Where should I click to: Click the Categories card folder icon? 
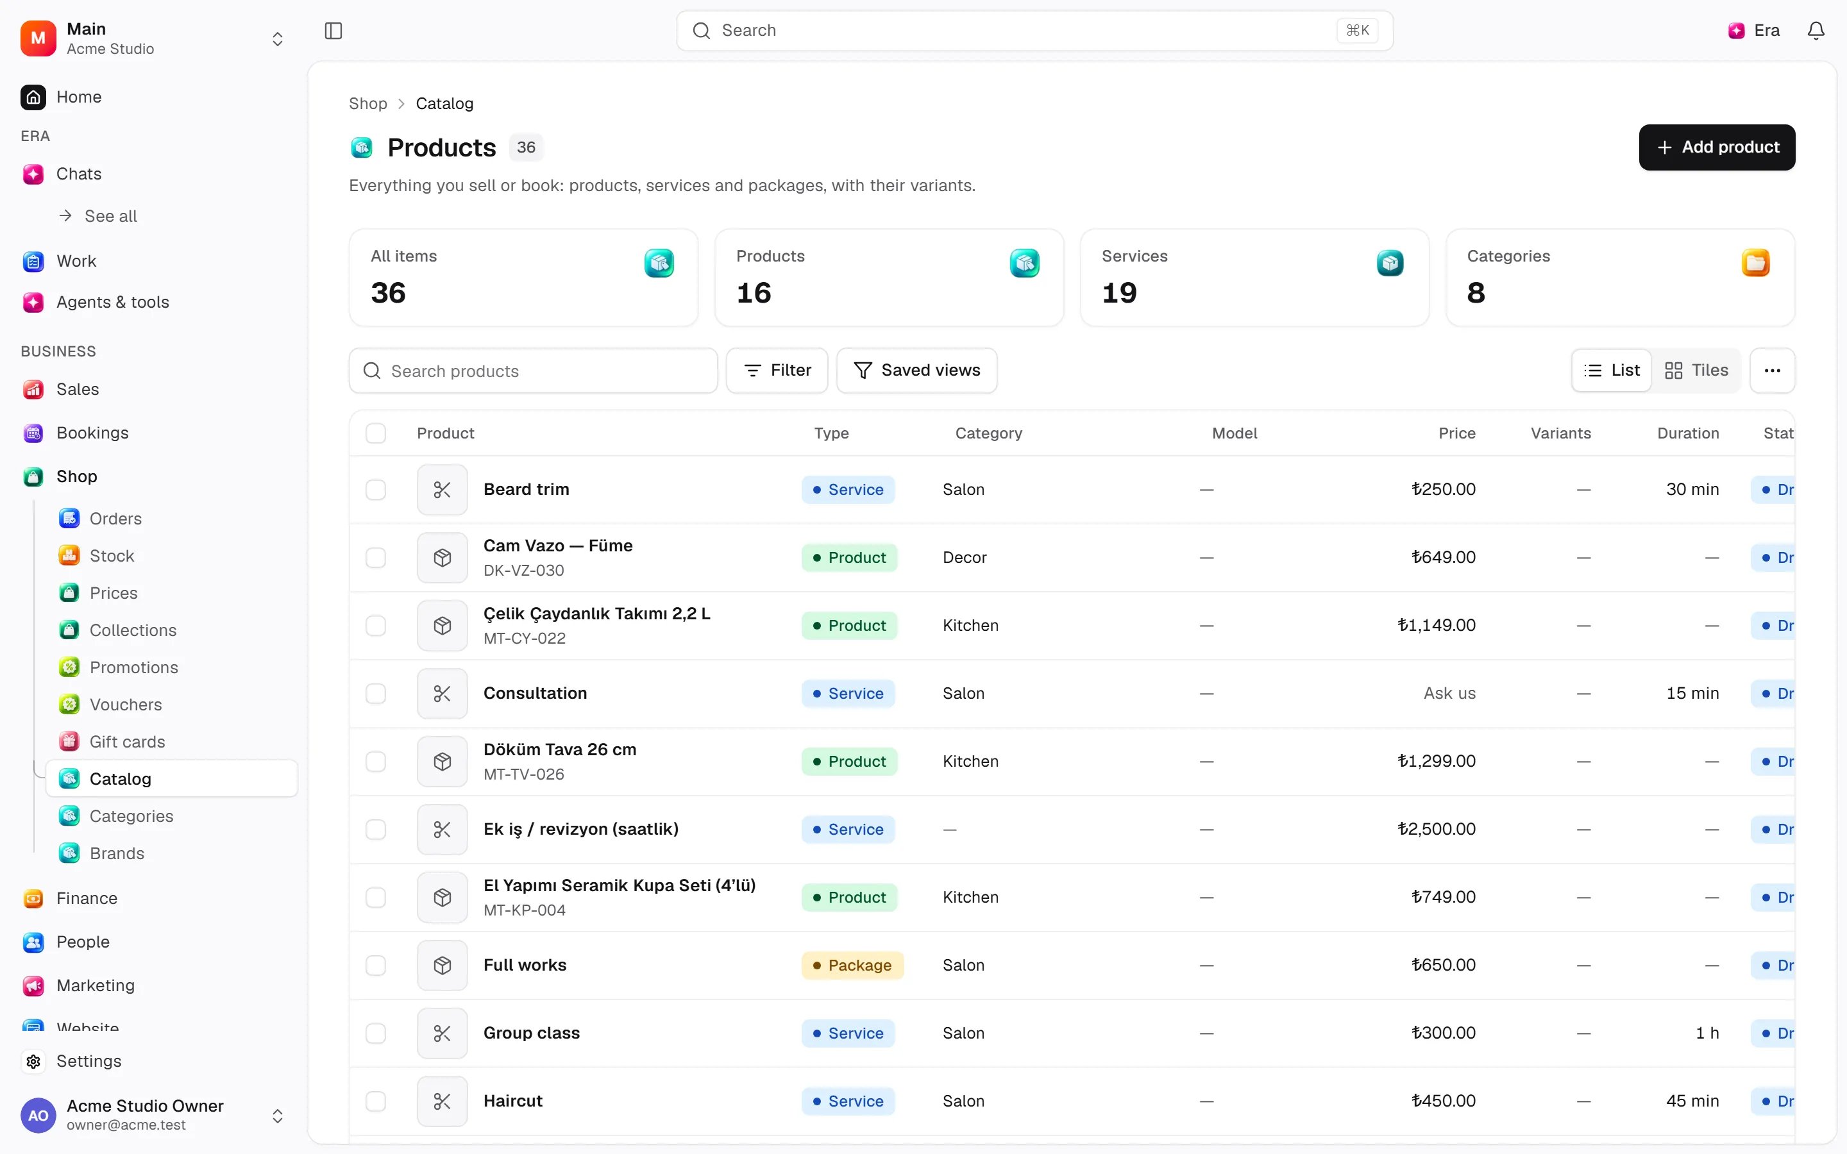point(1755,263)
